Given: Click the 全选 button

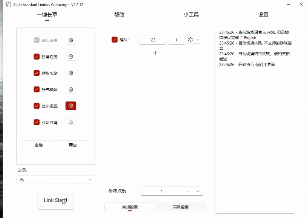Looking at the screenshot, I should coord(39,145).
